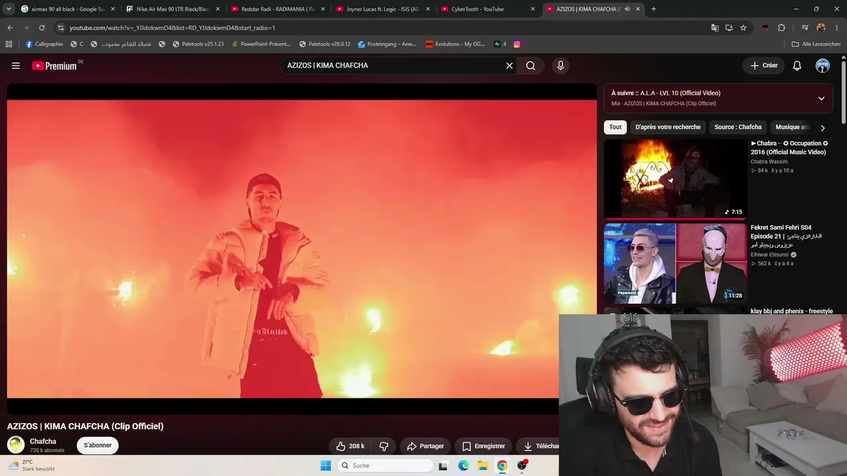Image resolution: width=847 pixels, height=476 pixels.
Task: Open the 'Alle Lesezeichen' bookmarks folder
Action: click(x=816, y=44)
